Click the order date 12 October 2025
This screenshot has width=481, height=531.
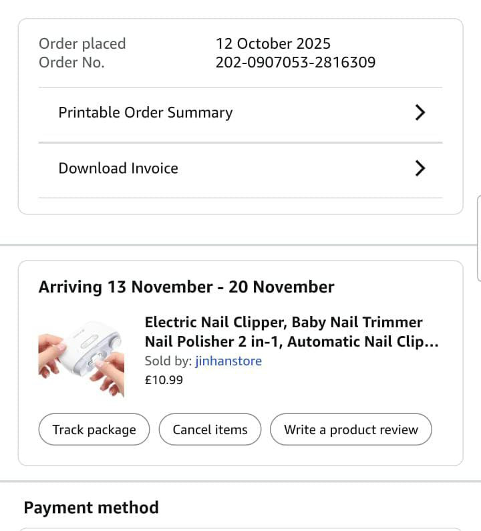(273, 44)
